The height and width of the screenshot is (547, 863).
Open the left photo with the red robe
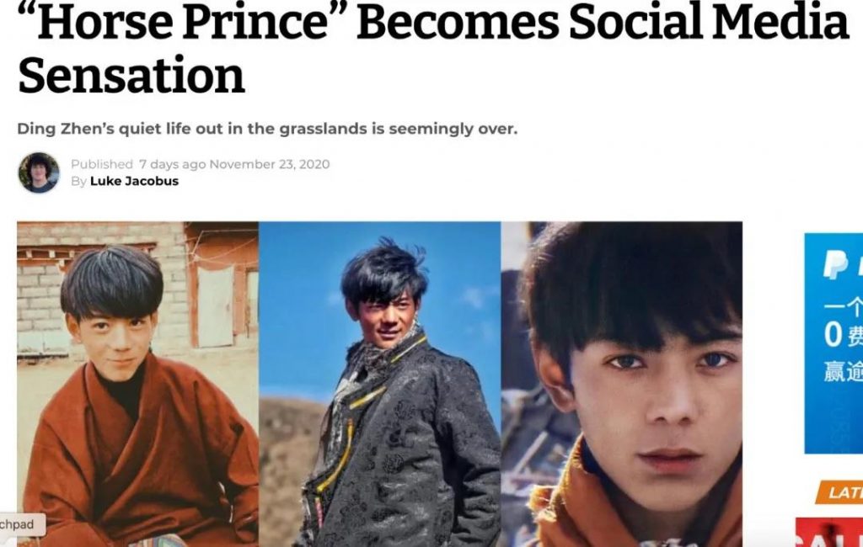[137, 385]
